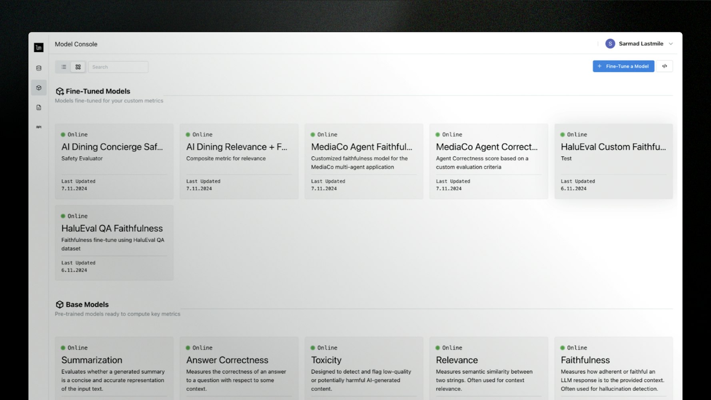Open the AI Dining Relevance + F... card
This screenshot has width=711, height=400.
(x=239, y=161)
